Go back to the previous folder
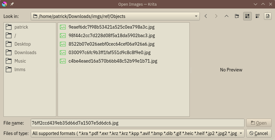 (x=206, y=16)
